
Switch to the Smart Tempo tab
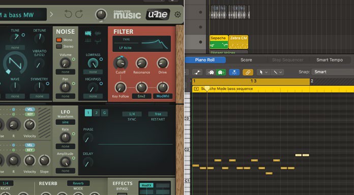point(330,60)
